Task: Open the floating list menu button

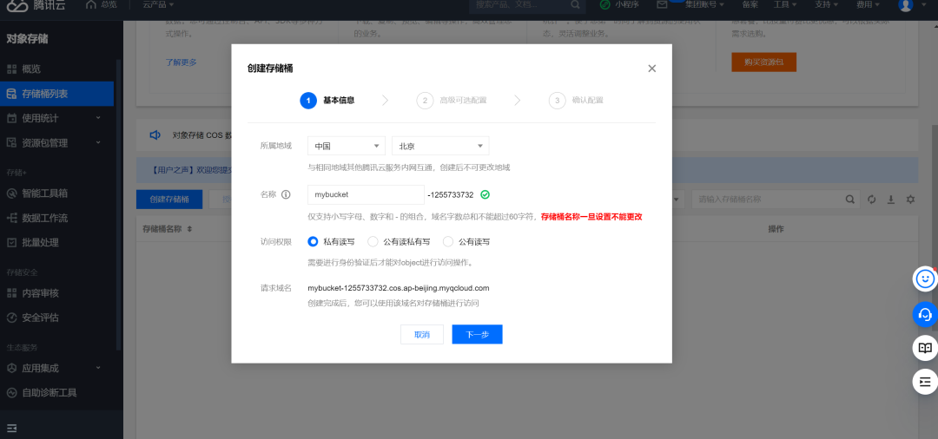Action: pos(925,382)
